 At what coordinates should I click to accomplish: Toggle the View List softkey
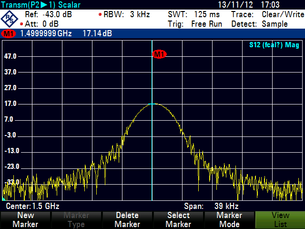click(280, 219)
